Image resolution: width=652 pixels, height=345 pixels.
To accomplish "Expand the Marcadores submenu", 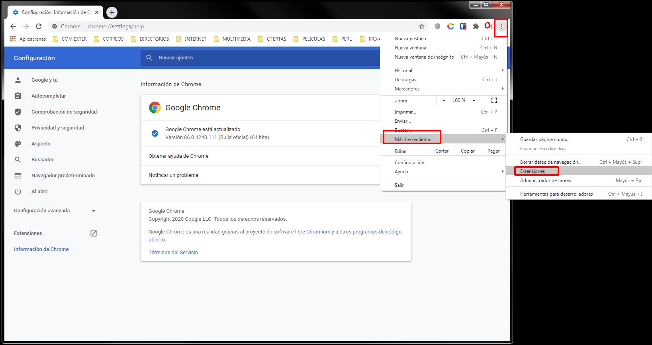I will [x=443, y=89].
